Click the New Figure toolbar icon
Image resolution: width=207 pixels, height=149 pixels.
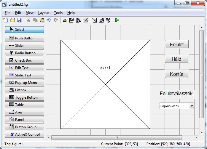click(x=6, y=20)
